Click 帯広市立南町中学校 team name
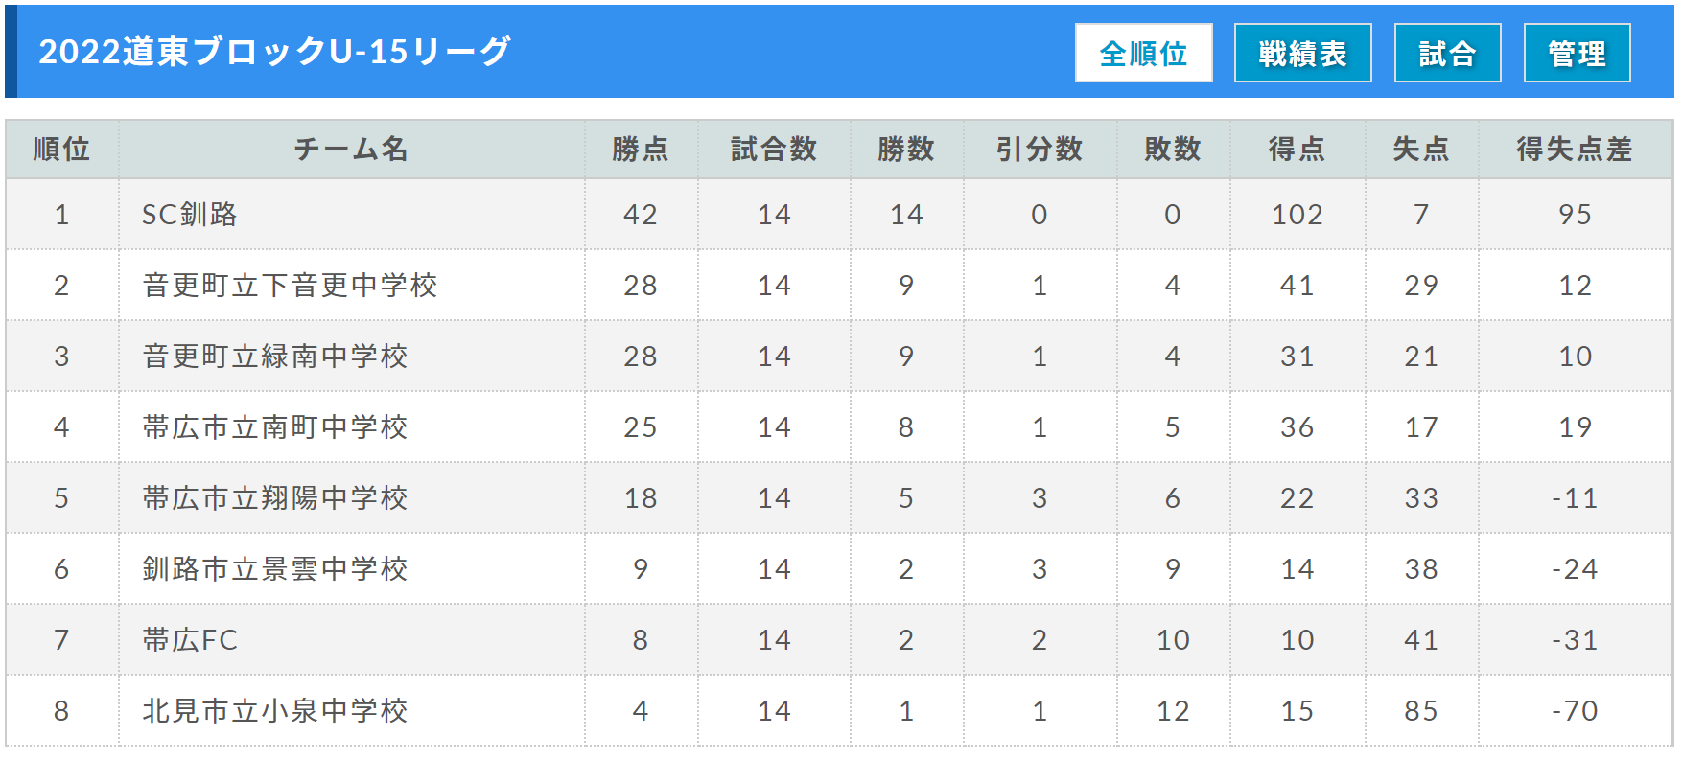 click(x=275, y=427)
